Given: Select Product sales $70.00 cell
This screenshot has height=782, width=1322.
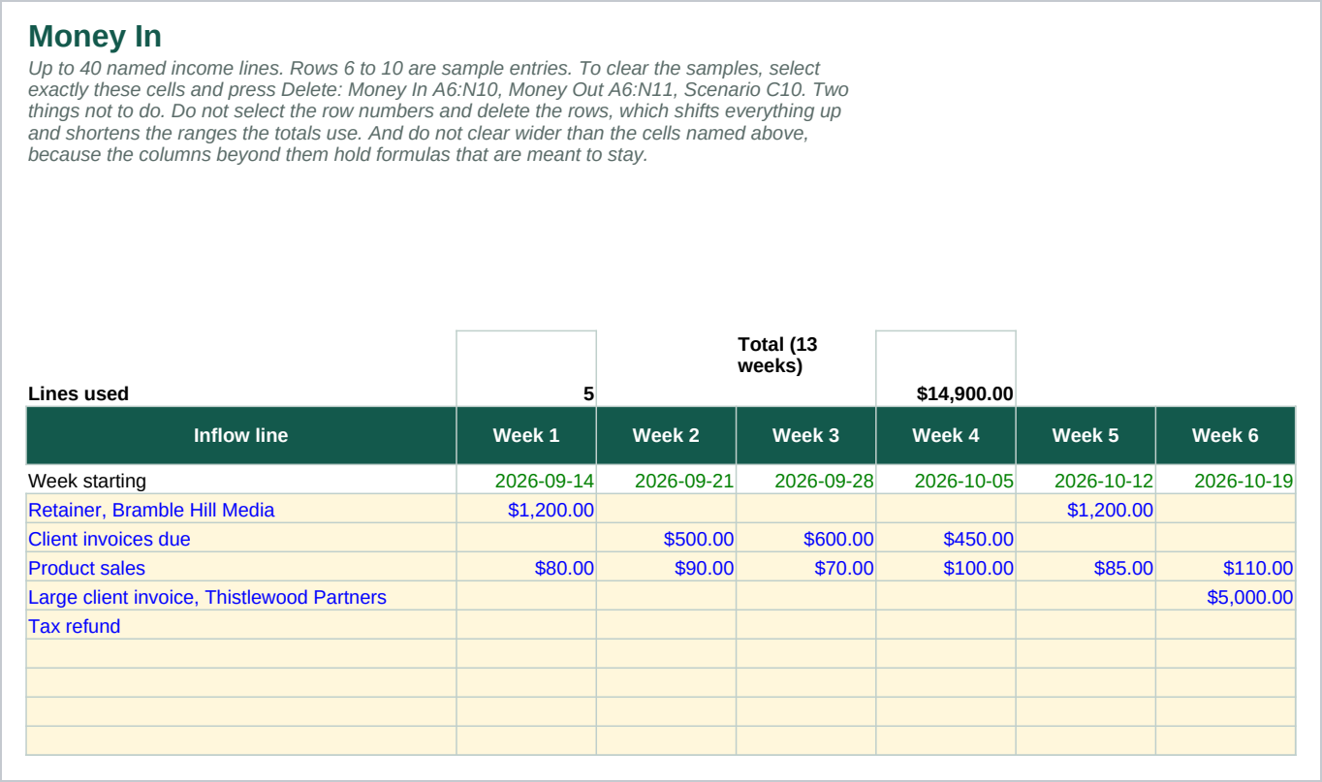Looking at the screenshot, I should click(x=806, y=568).
